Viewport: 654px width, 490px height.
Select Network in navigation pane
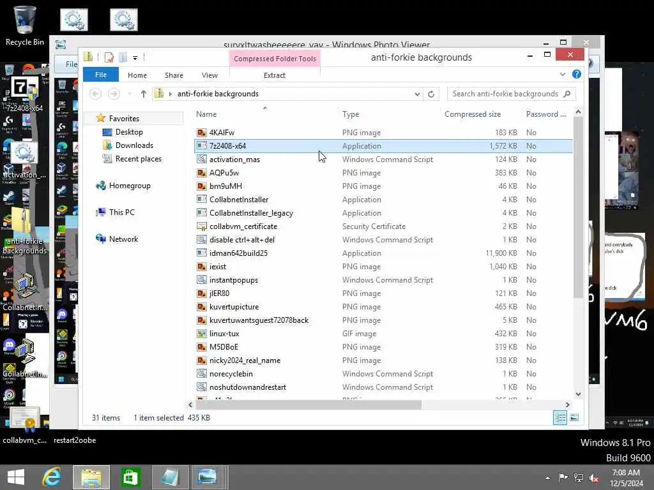(x=123, y=239)
